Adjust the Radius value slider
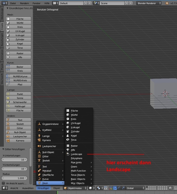 tap(14, 178)
